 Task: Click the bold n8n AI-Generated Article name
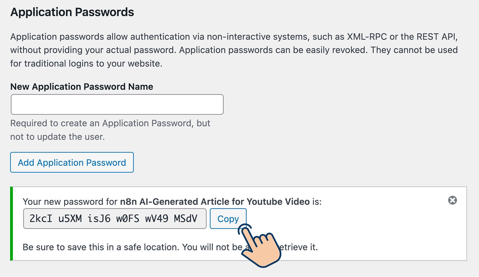[215, 202]
